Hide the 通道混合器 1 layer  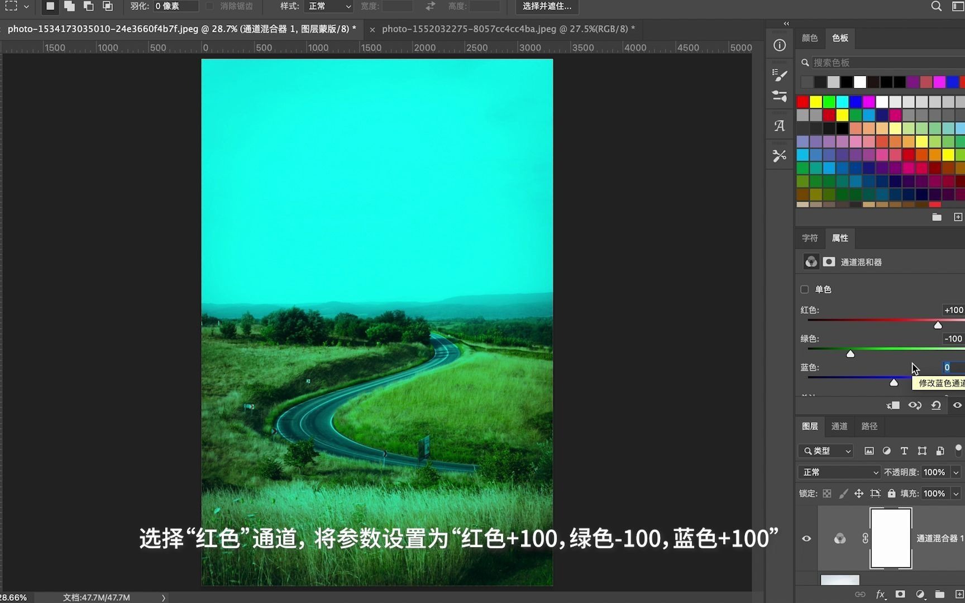(806, 538)
